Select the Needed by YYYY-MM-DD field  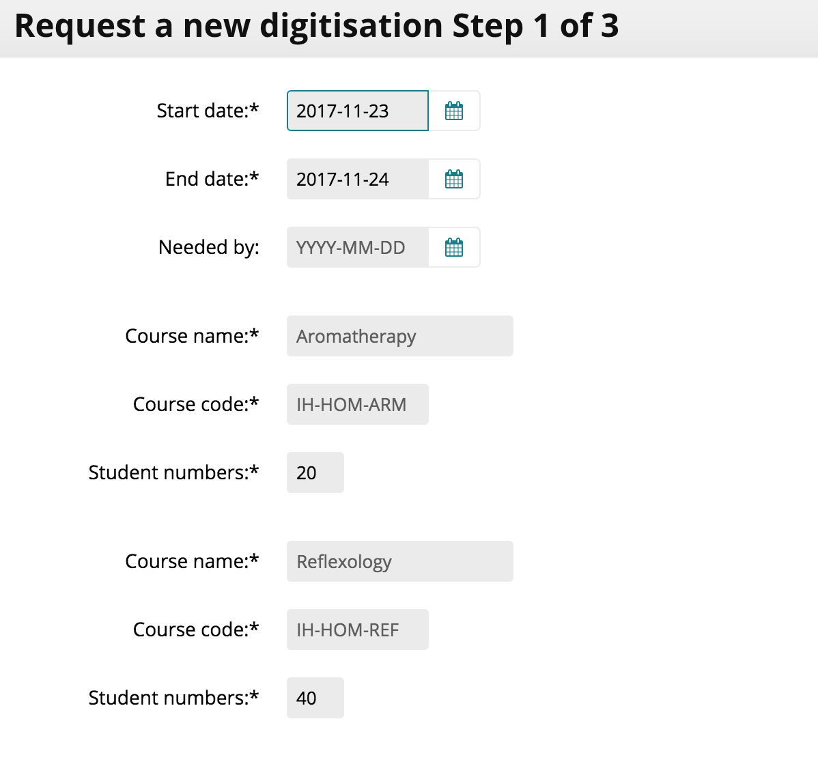coord(357,247)
